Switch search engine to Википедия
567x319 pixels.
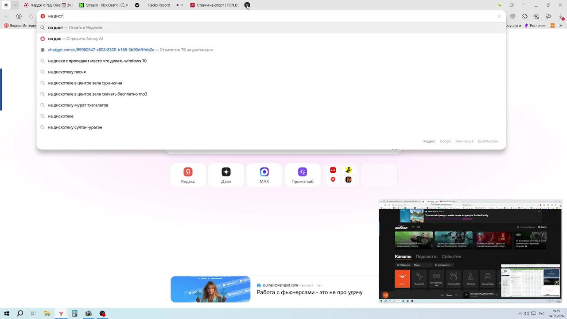464,141
